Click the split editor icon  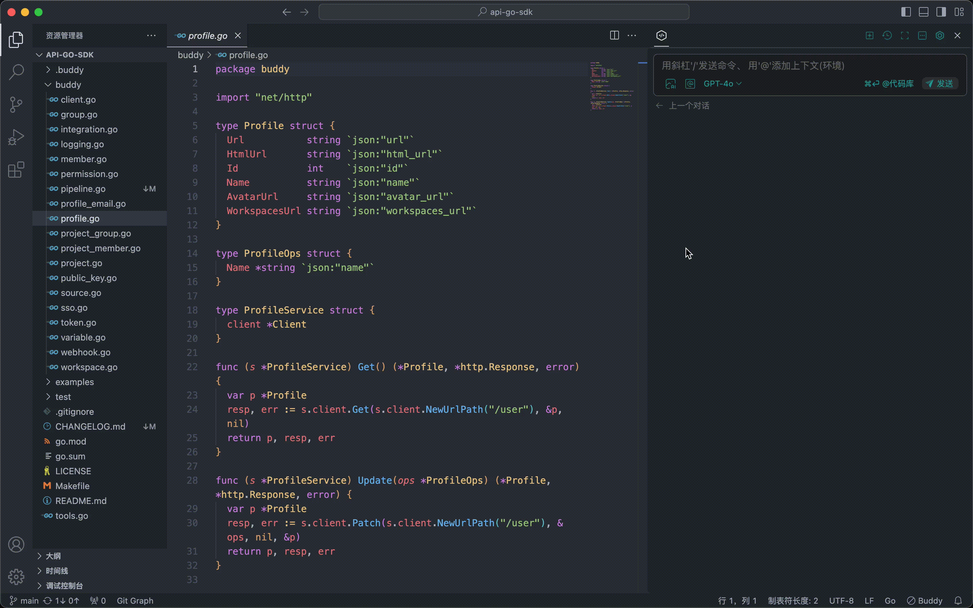tap(614, 35)
